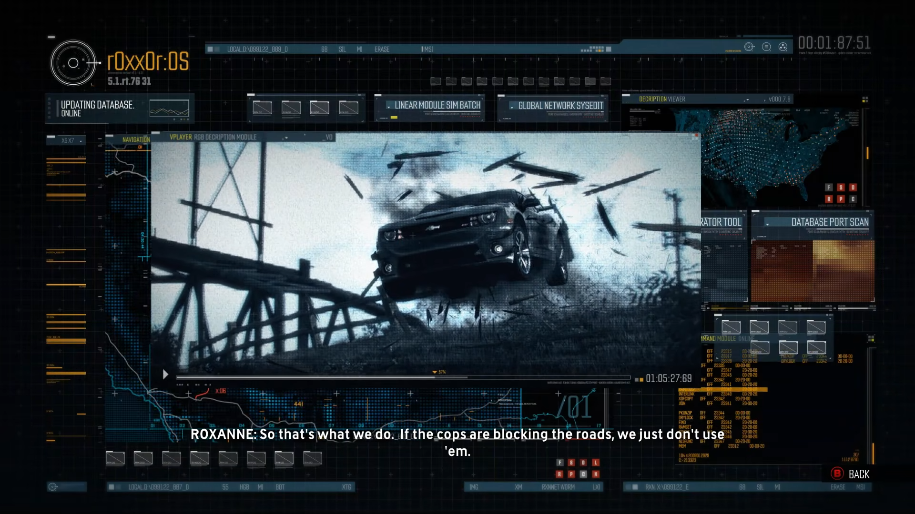Expand the Global Network Sysedit dropdown arrow
The height and width of the screenshot is (514, 915).
512,107
